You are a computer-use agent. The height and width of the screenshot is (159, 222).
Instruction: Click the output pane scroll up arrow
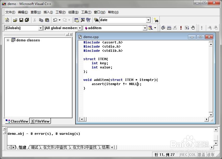click(x=216, y=130)
